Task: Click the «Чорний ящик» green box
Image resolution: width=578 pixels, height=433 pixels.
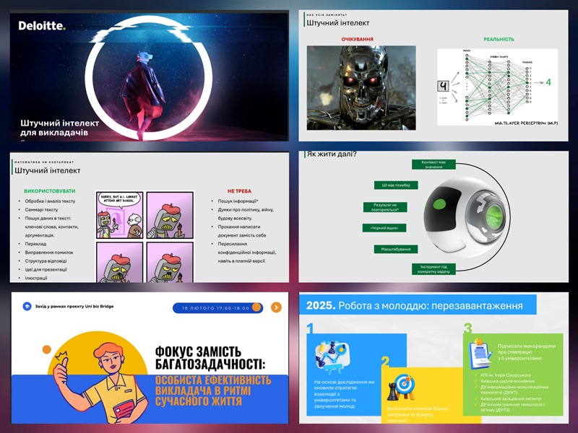Action: (384, 228)
